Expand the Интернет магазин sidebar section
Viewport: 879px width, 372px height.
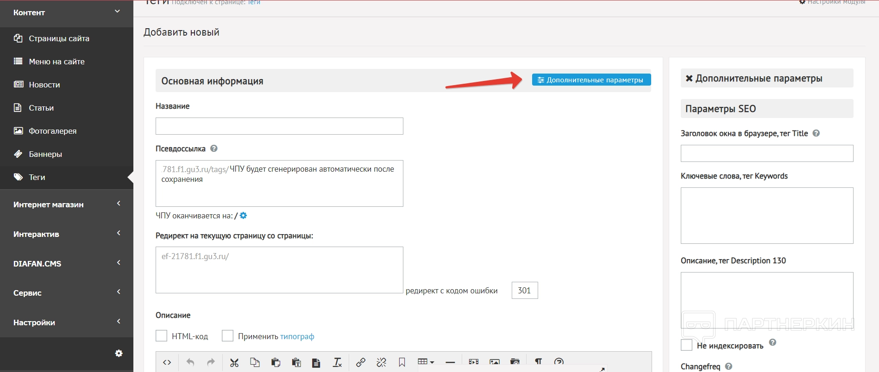67,204
